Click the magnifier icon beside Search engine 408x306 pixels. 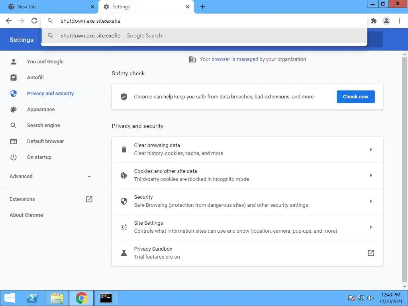coord(14,126)
